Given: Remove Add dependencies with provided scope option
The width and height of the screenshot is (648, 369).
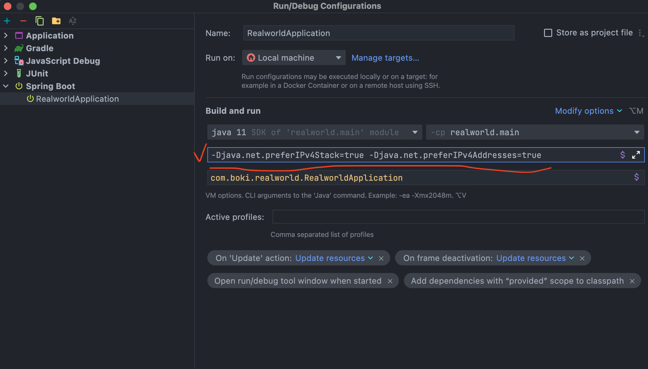Looking at the screenshot, I should coord(632,281).
